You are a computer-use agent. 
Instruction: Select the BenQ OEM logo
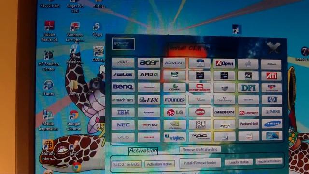point(123,87)
